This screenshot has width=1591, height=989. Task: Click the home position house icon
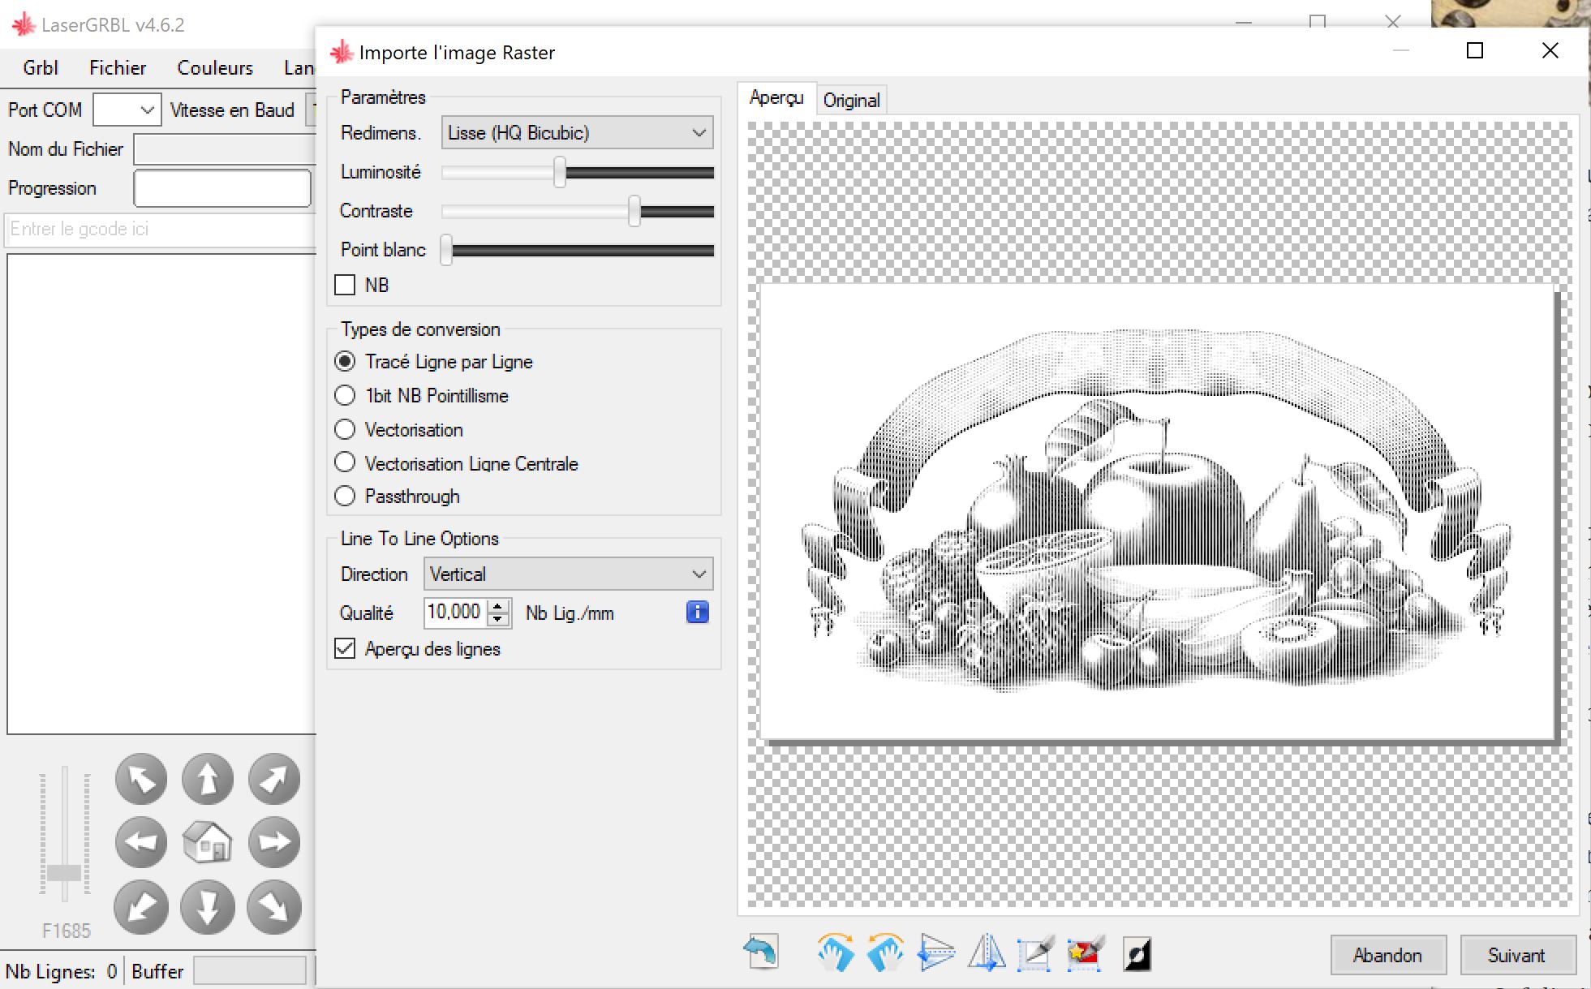click(x=208, y=842)
